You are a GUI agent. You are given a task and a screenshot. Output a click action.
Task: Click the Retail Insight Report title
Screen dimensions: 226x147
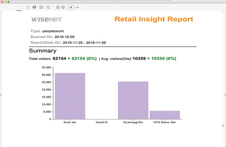click(154, 19)
